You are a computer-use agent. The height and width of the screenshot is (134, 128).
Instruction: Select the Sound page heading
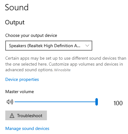click(17, 7)
